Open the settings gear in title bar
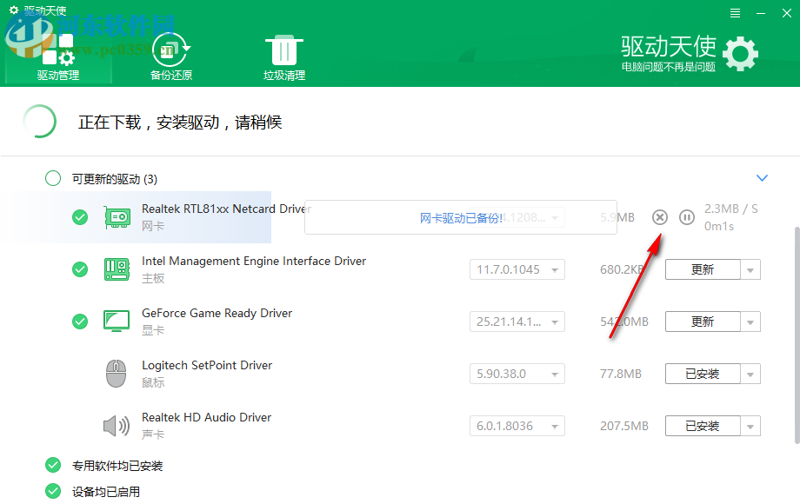This screenshot has height=504, width=800. click(x=11, y=10)
